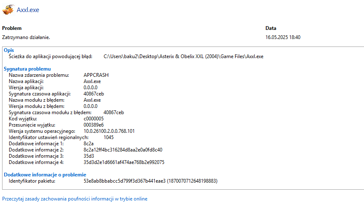Click the 'Identyfikator pakietu:' label
The image size is (364, 220).
(32, 181)
